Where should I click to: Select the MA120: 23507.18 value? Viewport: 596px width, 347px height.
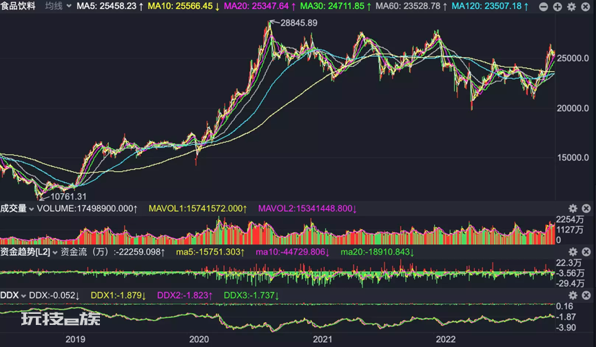(491, 6)
